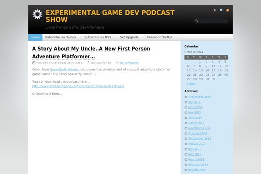Viewport: 261px width, 174px height.
Task: Open October 2013 archive
Action: [x=197, y=134]
